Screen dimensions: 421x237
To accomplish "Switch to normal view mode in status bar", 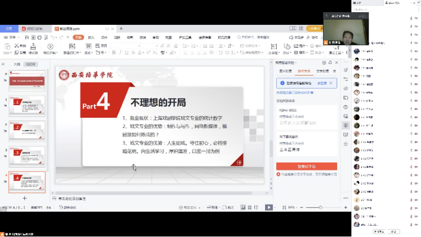I will [243, 207].
